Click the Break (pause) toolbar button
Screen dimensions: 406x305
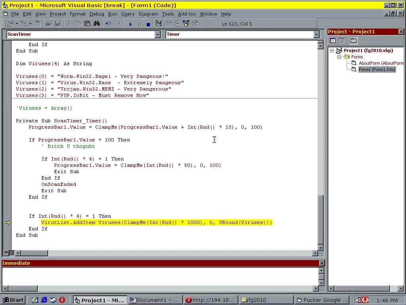point(139,24)
